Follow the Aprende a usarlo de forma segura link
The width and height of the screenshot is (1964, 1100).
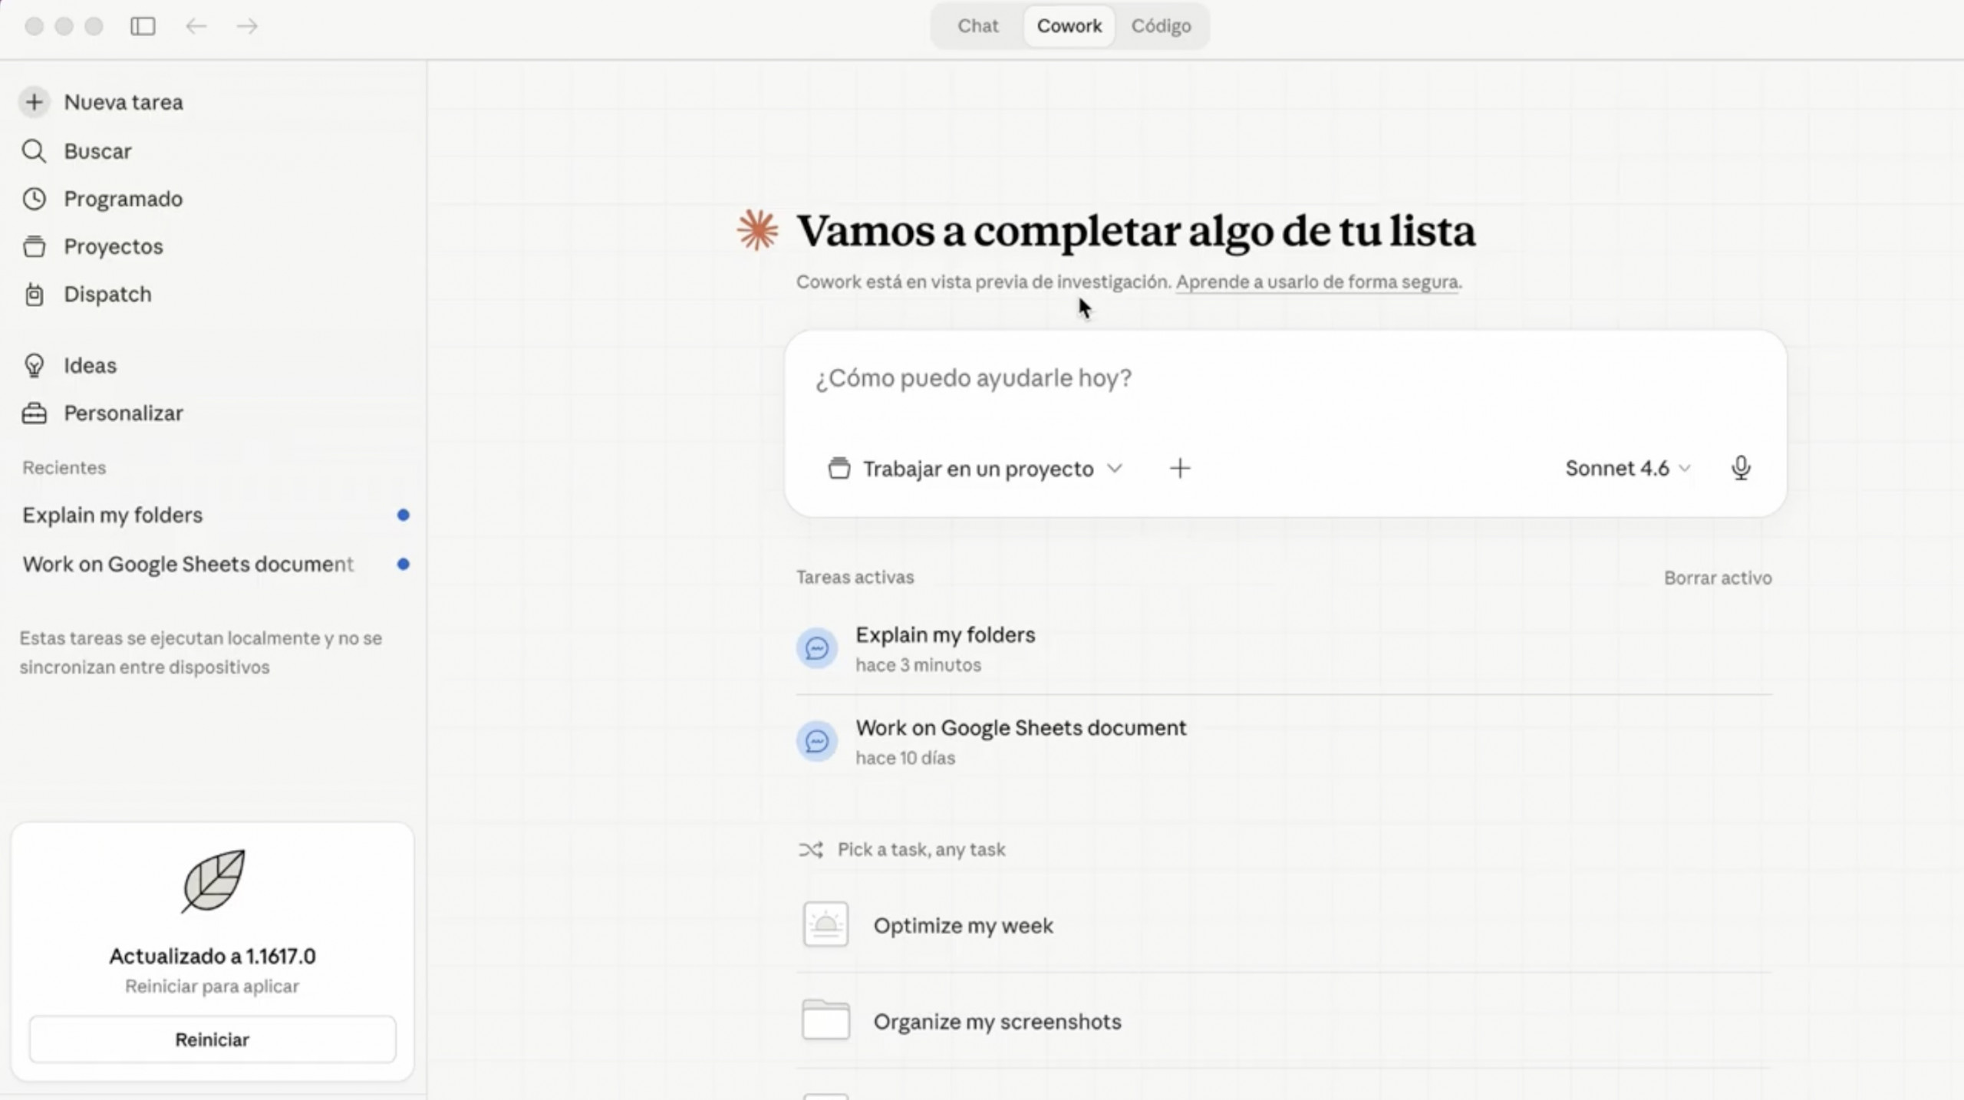point(1316,282)
